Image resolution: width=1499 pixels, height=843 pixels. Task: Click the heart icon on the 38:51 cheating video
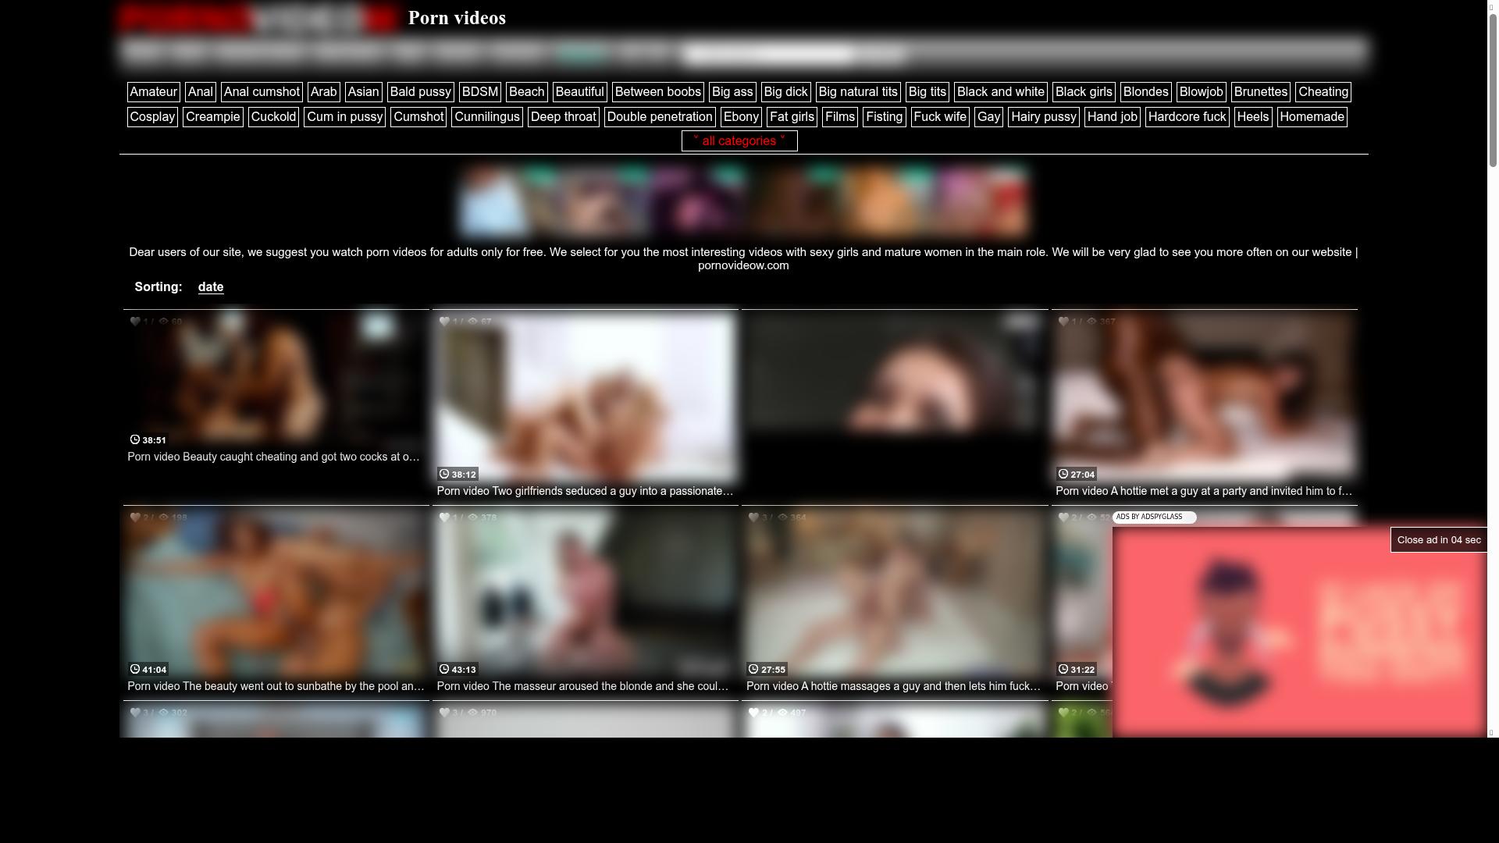click(x=134, y=322)
